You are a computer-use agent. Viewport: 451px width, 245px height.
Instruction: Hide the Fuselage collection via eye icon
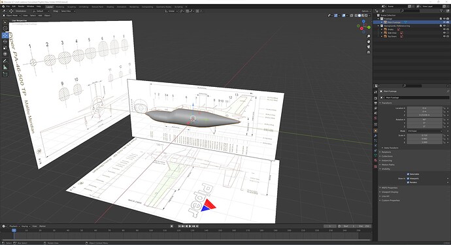click(x=444, y=19)
